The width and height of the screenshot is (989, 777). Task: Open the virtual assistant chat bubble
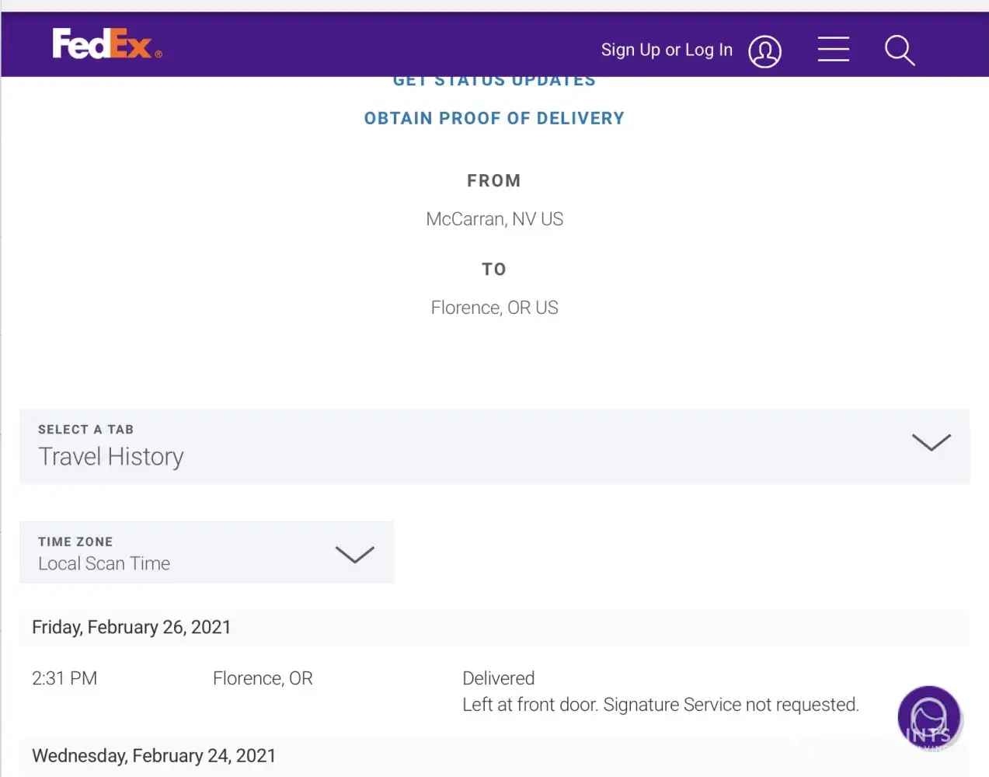point(928,717)
